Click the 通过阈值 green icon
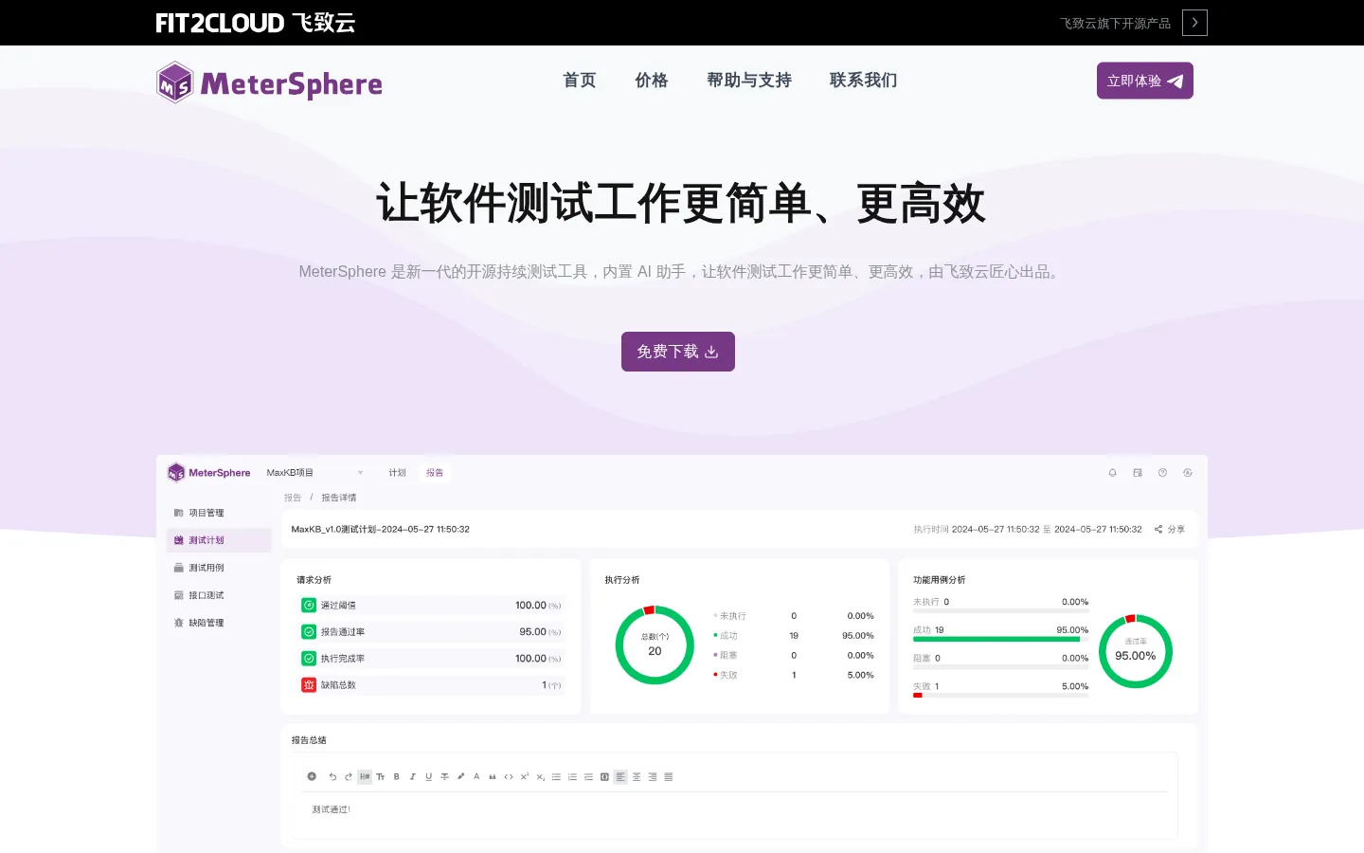The image size is (1364, 853). 309,606
